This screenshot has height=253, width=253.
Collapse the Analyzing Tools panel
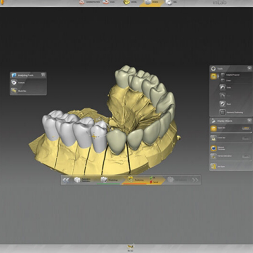tap(43, 75)
